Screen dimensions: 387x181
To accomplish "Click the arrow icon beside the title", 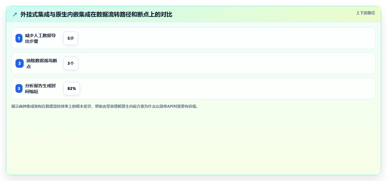I will (15, 15).
